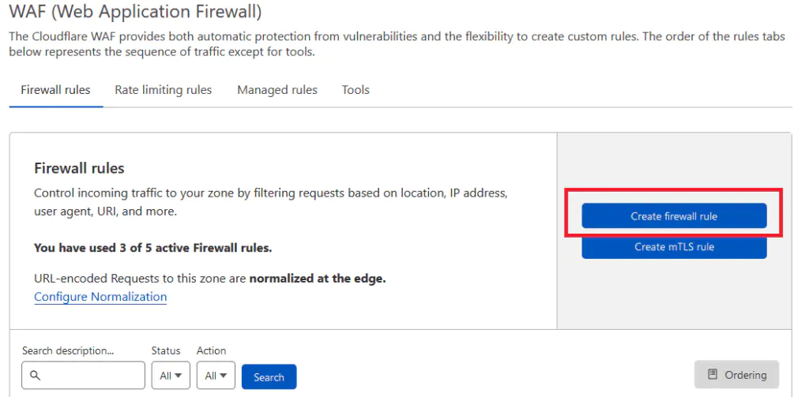Viewport: 809px width, 397px height.
Task: Click the WAF (Web Application Firewall) page title
Action: (135, 12)
